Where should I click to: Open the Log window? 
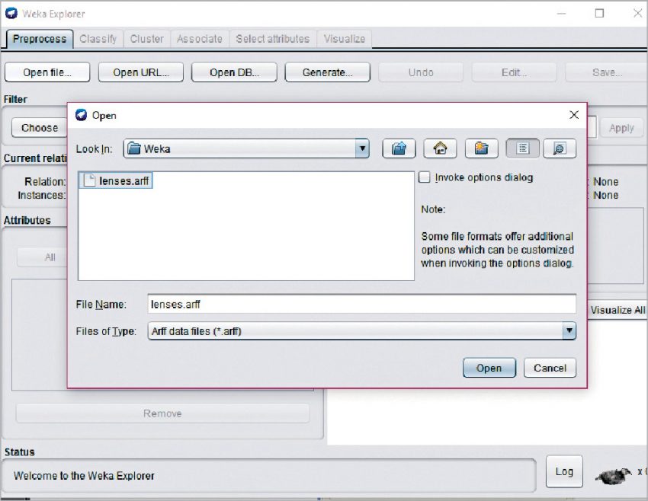[x=564, y=471]
